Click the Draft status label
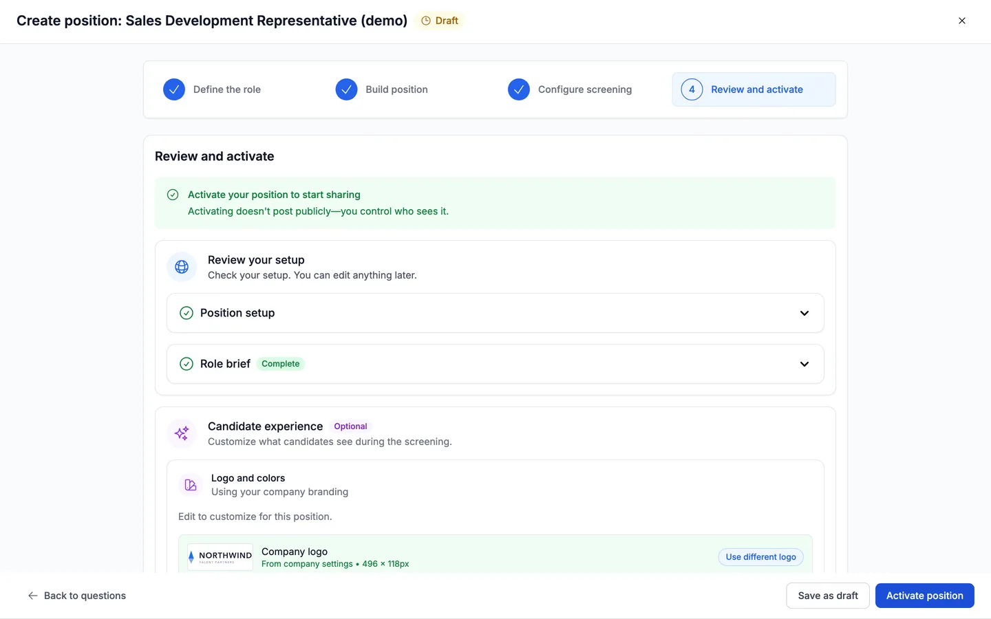Image resolution: width=991 pixels, height=619 pixels. [x=447, y=21]
